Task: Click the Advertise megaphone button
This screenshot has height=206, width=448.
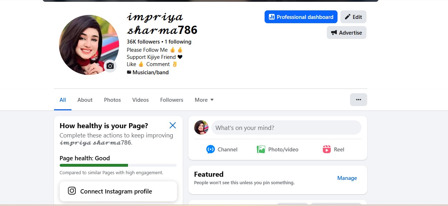Action: point(346,32)
